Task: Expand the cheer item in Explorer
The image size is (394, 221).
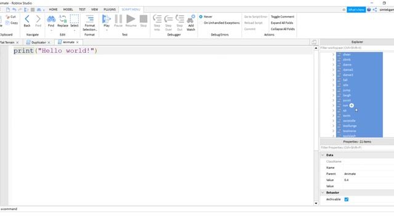Action: 333,55
